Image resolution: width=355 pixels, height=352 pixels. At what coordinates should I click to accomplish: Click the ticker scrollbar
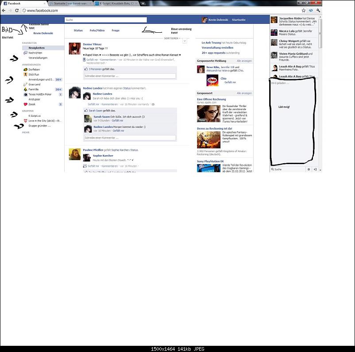coord(320,34)
